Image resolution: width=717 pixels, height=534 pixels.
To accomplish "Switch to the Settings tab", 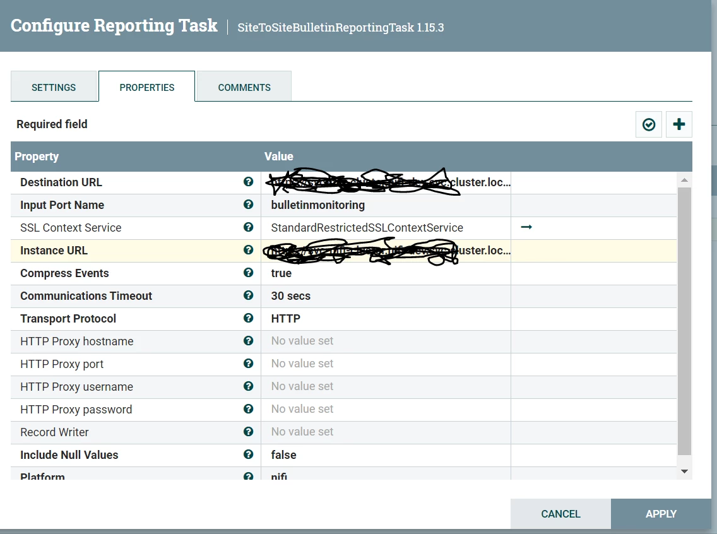I will (54, 87).
